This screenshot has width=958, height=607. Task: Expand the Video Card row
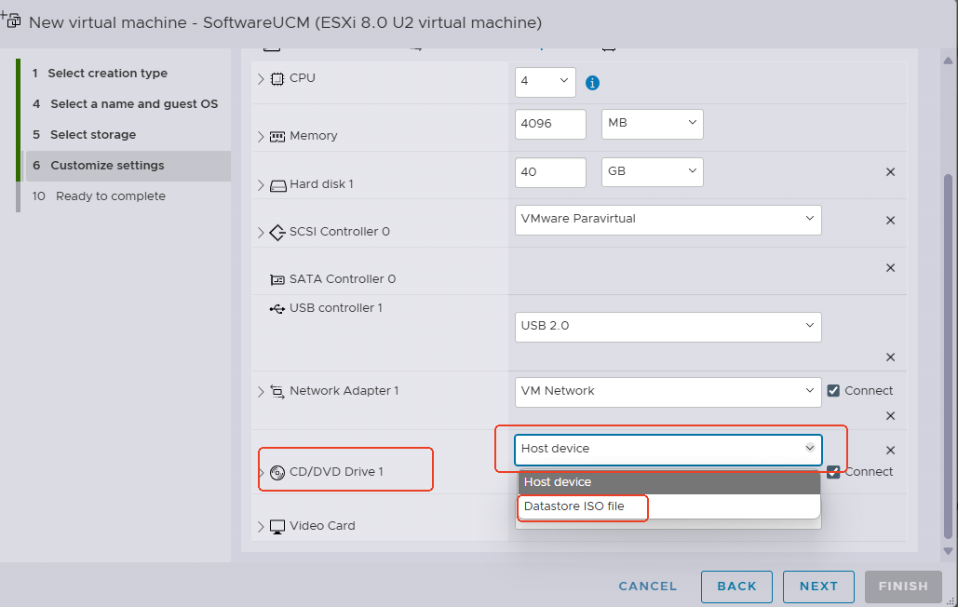[x=261, y=526]
